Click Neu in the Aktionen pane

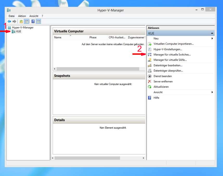click(x=156, y=38)
